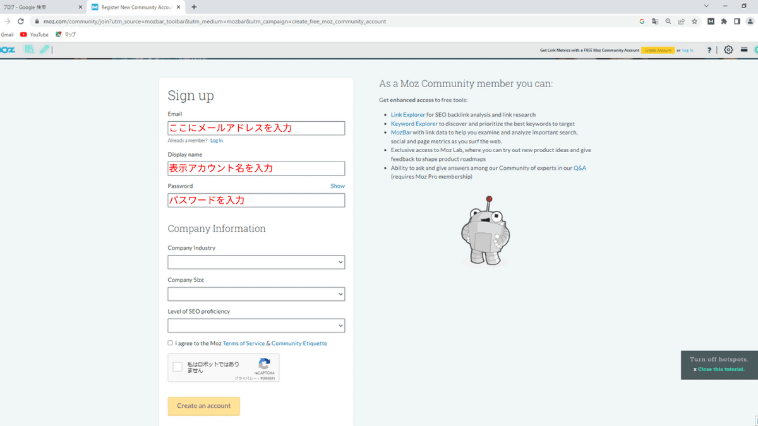Open Gmail bookmark
Image resolution: width=758 pixels, height=426 pixels.
click(x=7, y=35)
